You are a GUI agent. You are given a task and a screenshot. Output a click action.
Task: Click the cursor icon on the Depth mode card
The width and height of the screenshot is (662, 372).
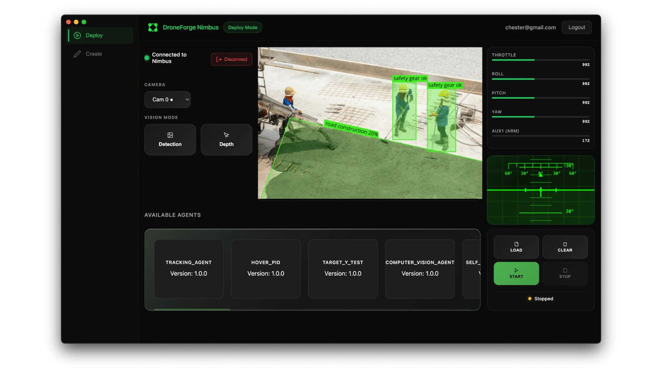pyautogui.click(x=226, y=135)
